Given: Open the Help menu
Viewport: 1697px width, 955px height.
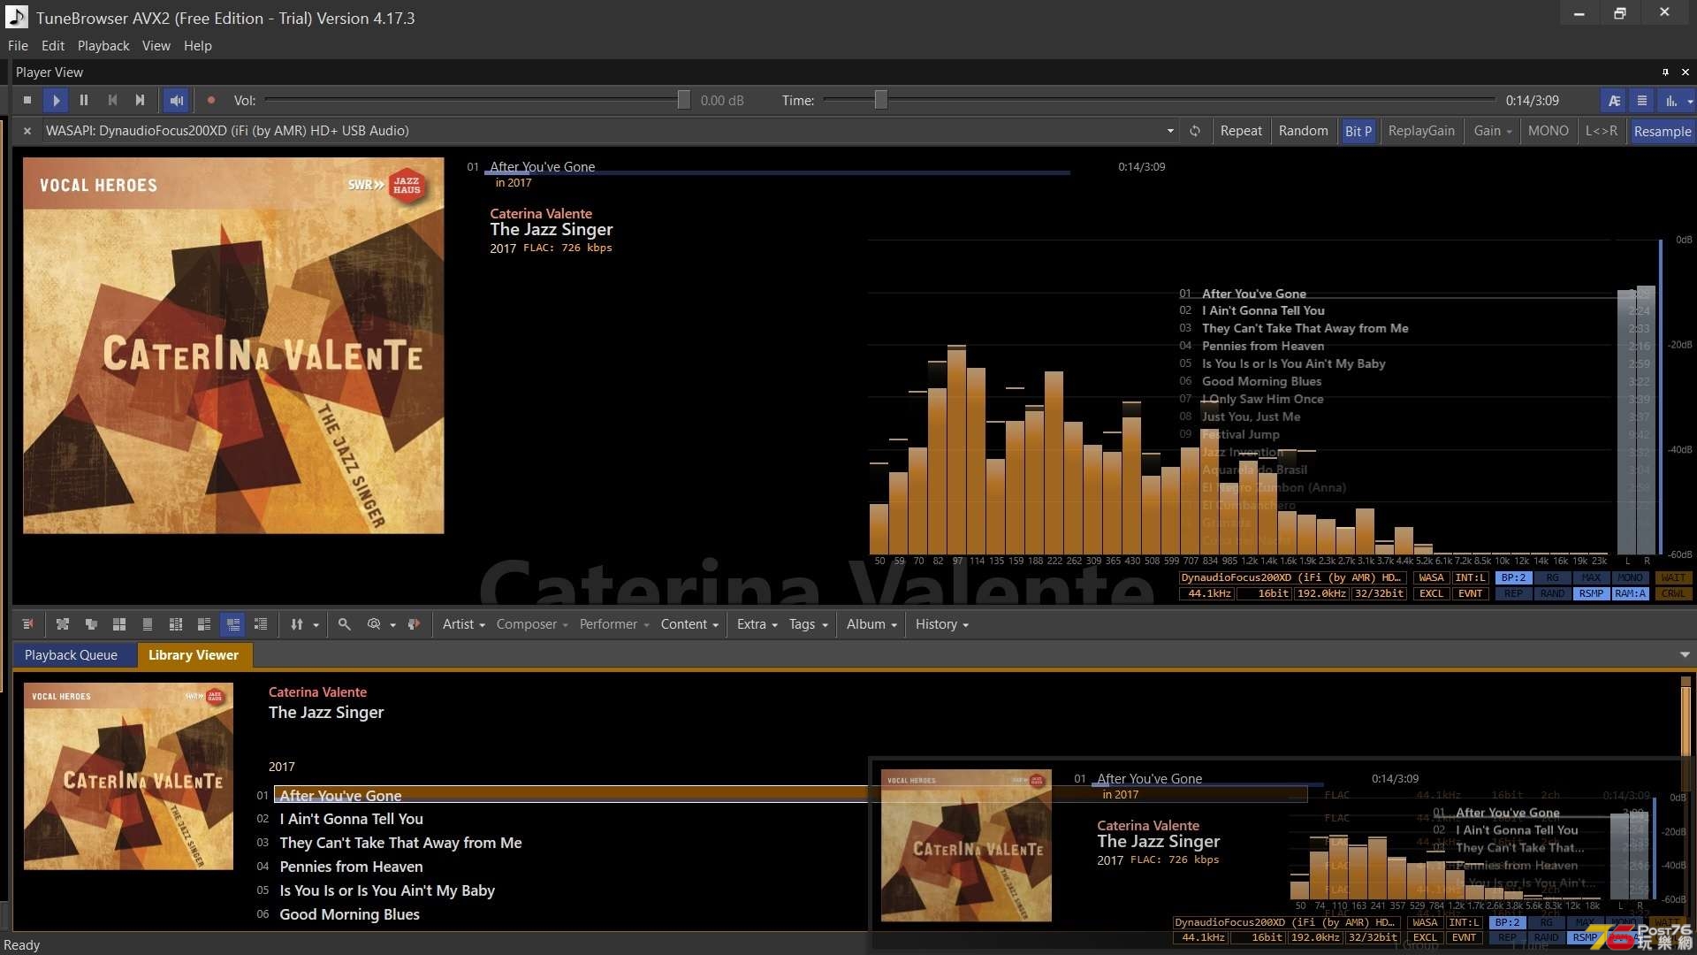Looking at the screenshot, I should 198,46.
